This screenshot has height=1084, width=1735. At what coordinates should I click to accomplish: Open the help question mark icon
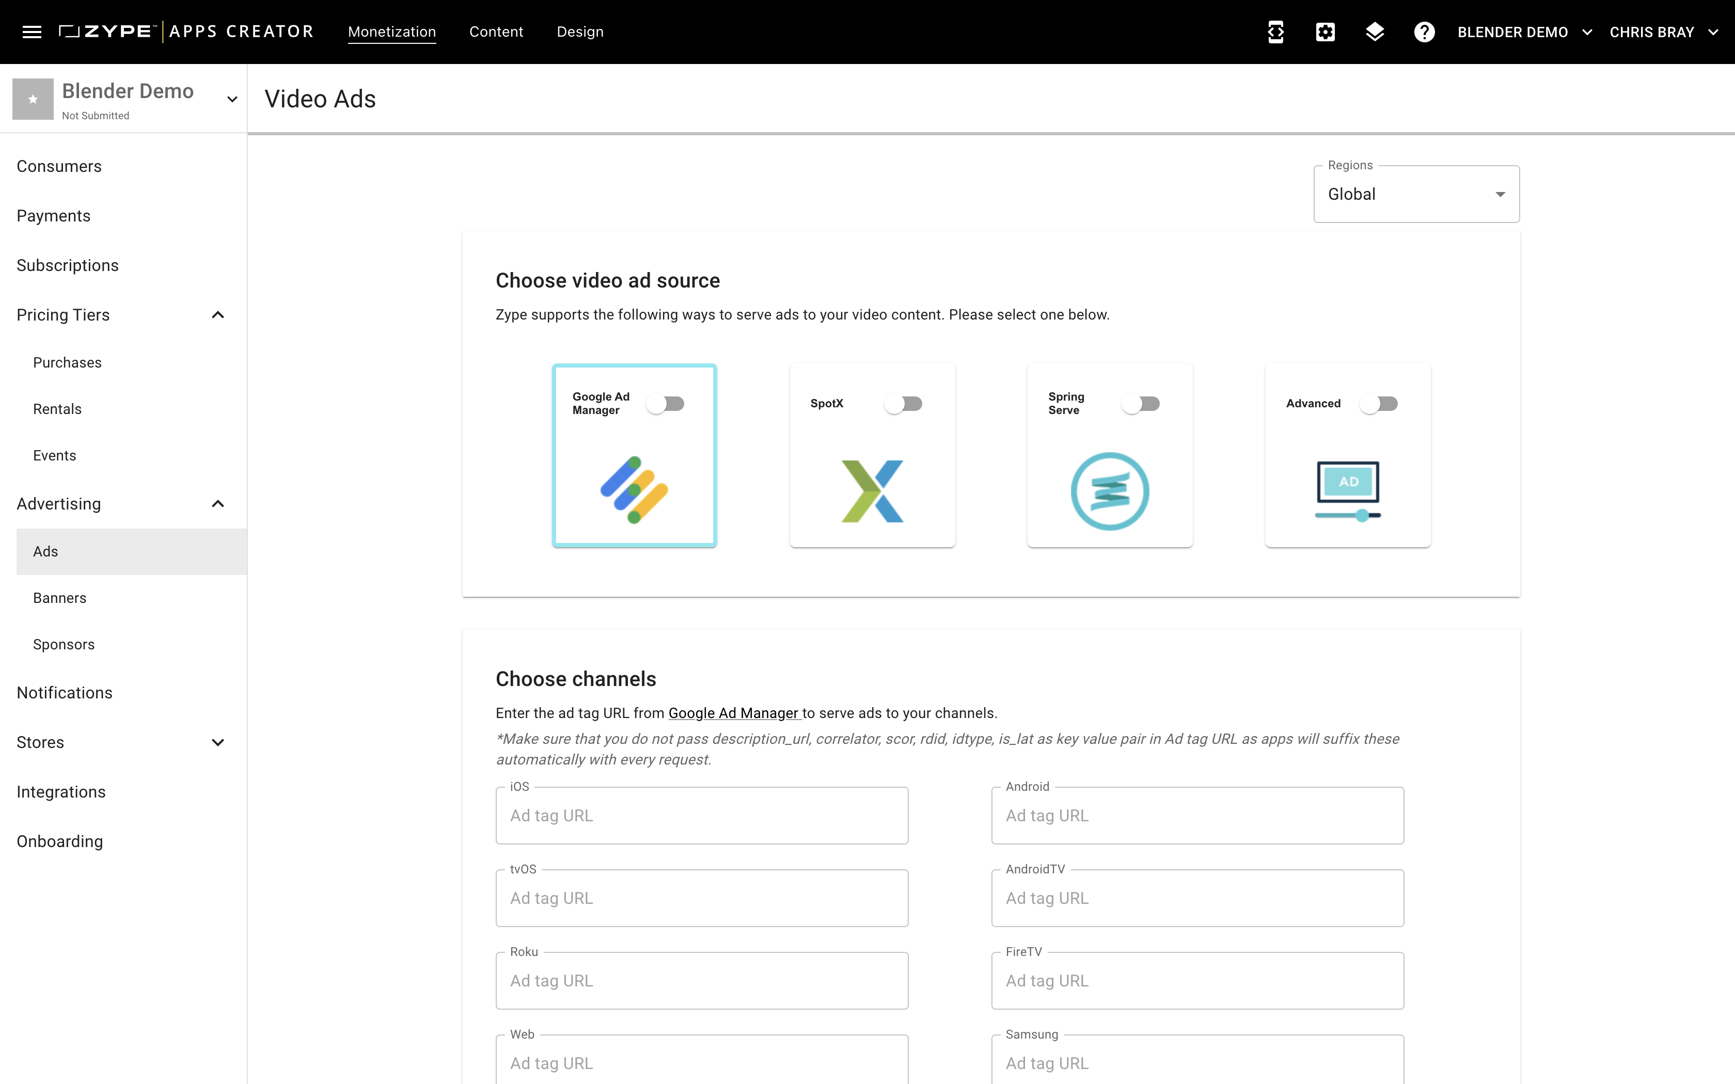pyautogui.click(x=1424, y=31)
